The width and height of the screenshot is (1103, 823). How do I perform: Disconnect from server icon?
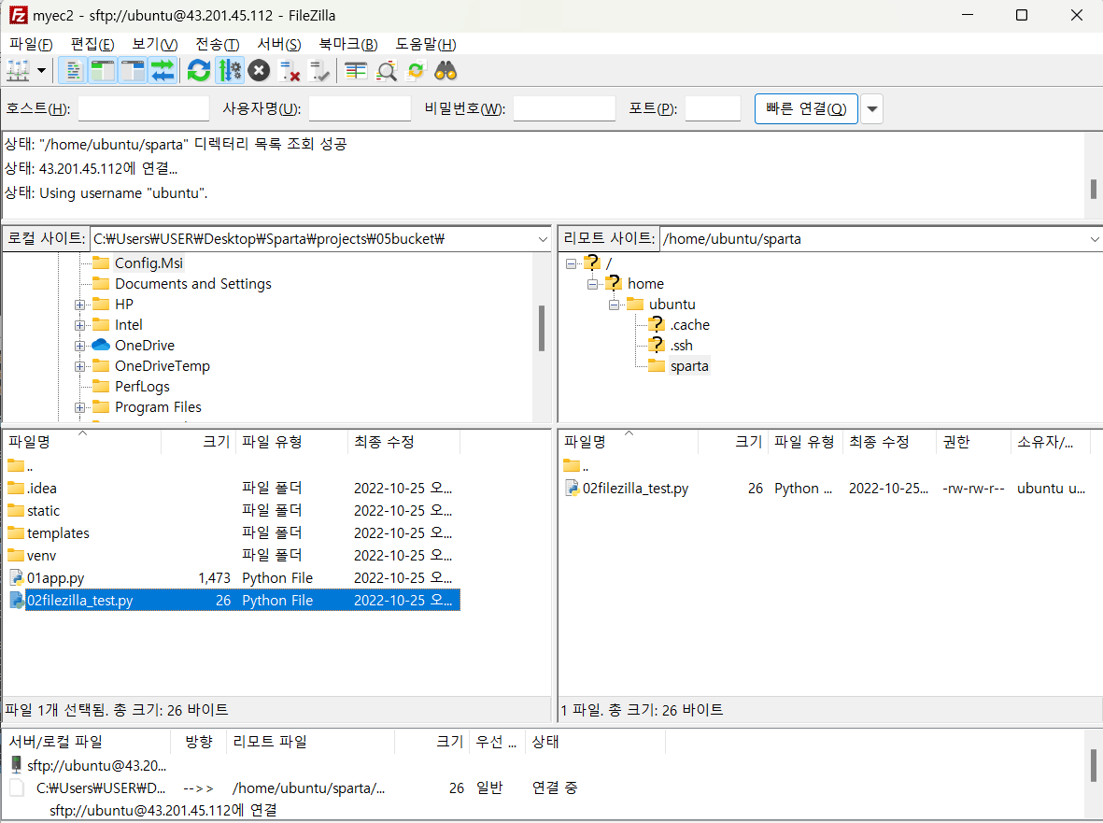pos(290,71)
